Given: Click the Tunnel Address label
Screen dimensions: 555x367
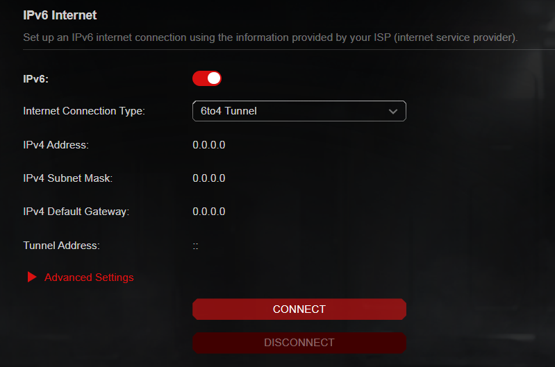Looking at the screenshot, I should pyautogui.click(x=62, y=245).
